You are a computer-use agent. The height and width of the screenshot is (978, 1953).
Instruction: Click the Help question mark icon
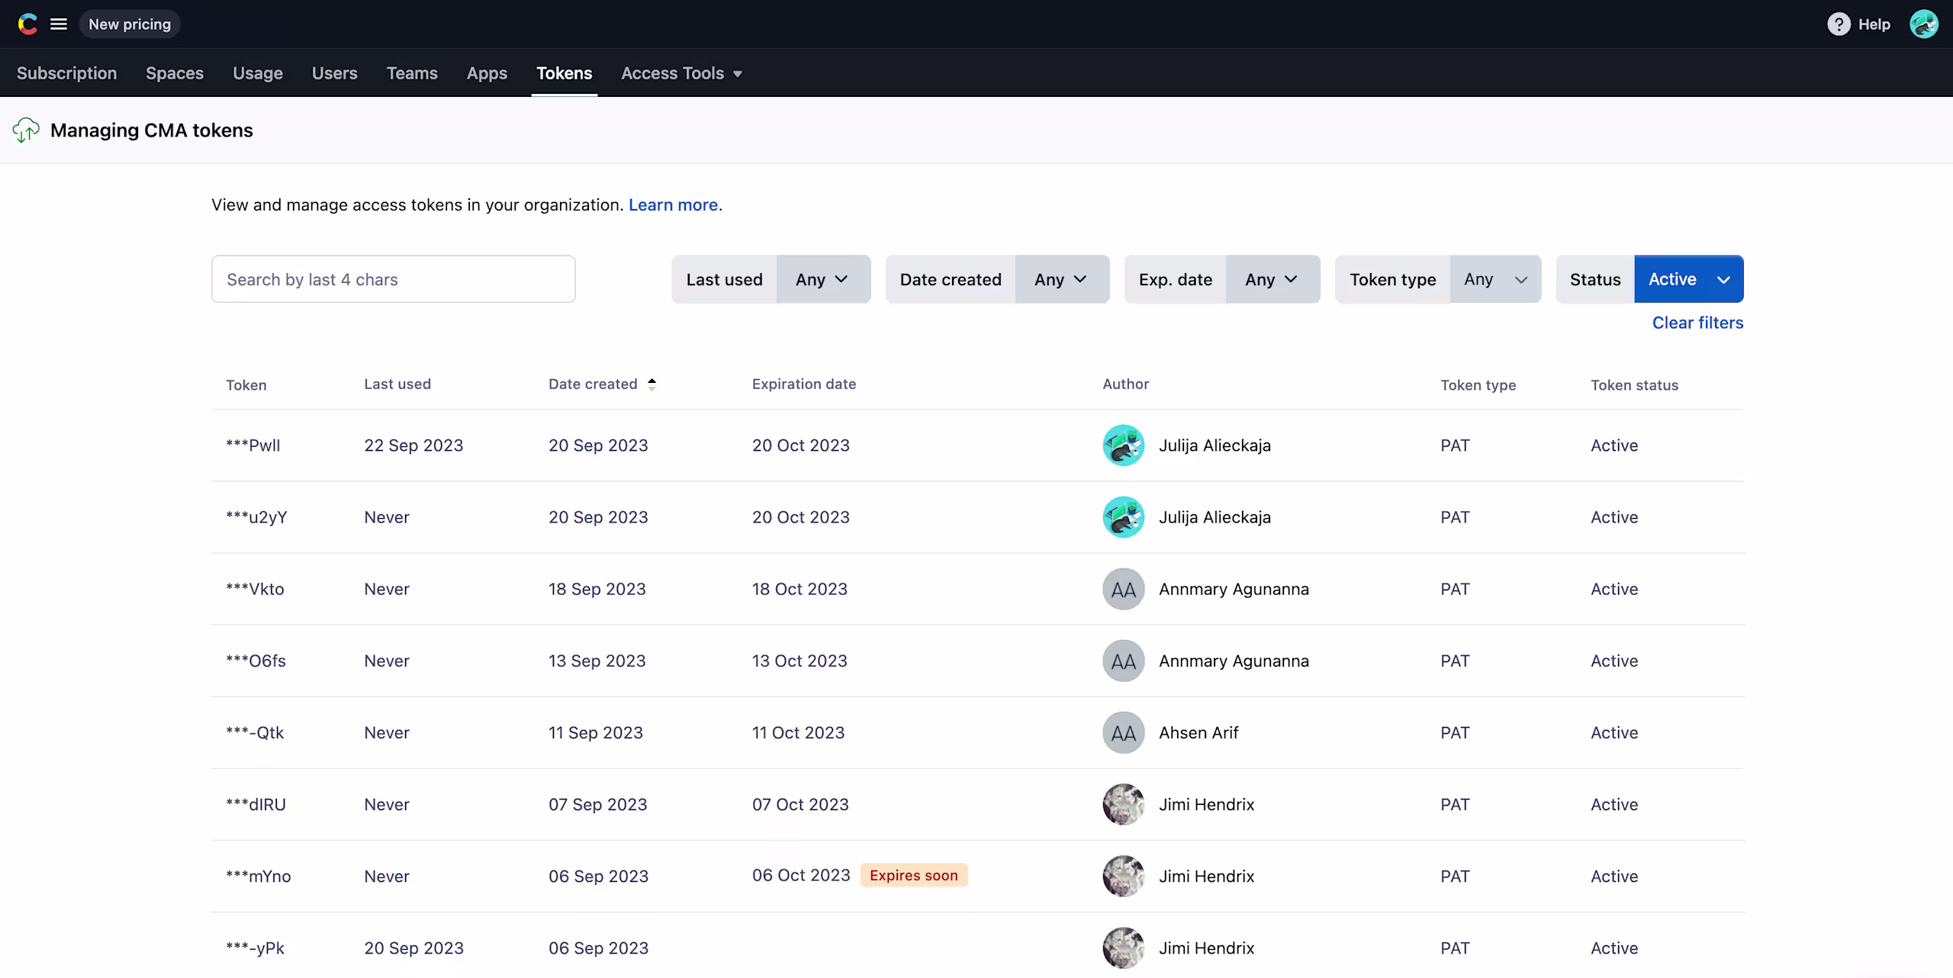click(x=1839, y=24)
